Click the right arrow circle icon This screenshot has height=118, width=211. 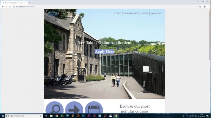(74, 107)
